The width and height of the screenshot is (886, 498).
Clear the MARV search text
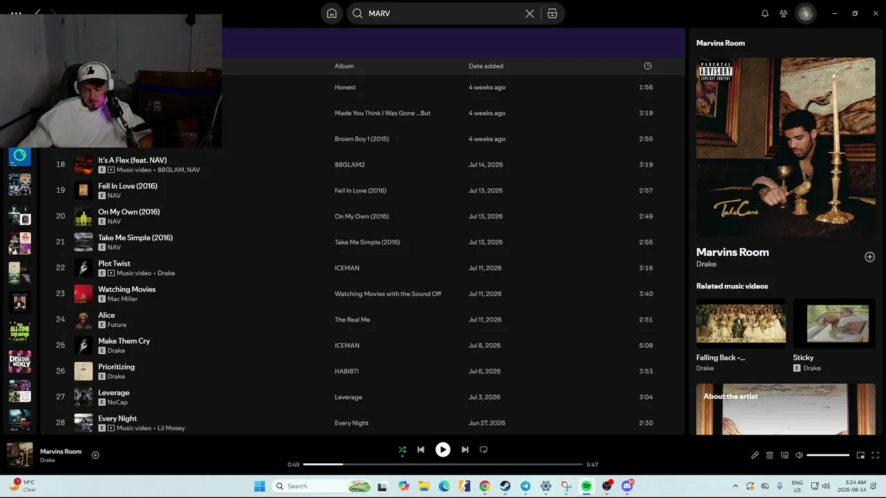tap(530, 13)
